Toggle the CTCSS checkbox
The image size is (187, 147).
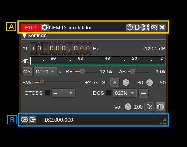(47, 93)
